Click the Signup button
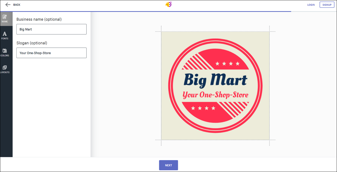This screenshot has height=172, width=337. [327, 5]
